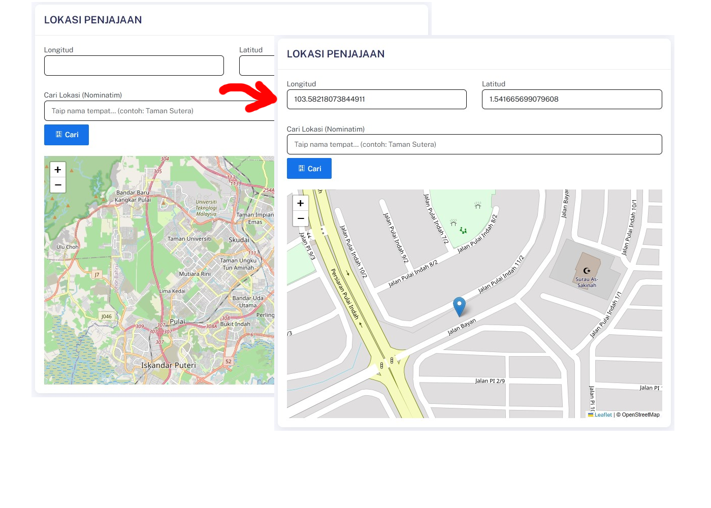Click the picnic area icon on the park

[x=477, y=206]
